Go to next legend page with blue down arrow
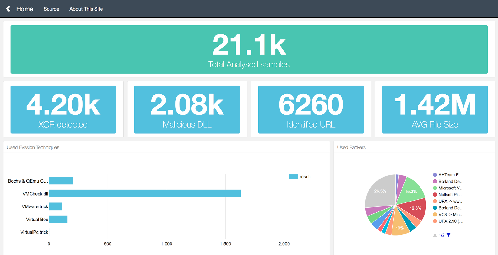The image size is (498, 255). pos(449,235)
